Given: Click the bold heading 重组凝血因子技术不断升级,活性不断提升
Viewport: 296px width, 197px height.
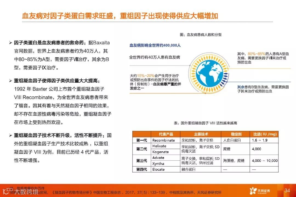Looking at the screenshot, I should (59, 135).
